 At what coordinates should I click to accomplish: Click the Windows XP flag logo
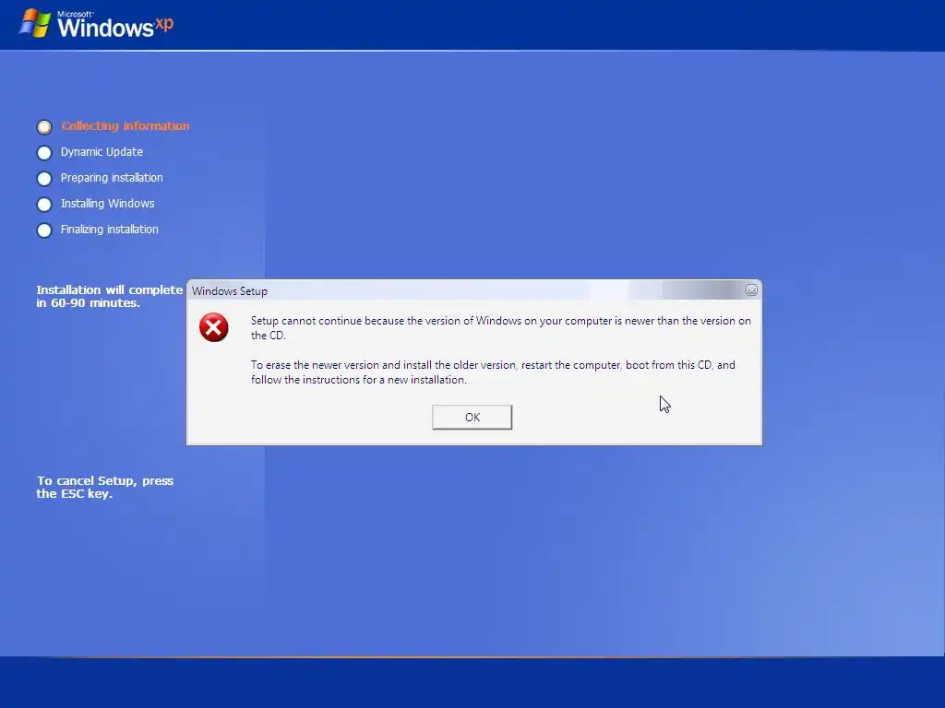pyautogui.click(x=36, y=23)
